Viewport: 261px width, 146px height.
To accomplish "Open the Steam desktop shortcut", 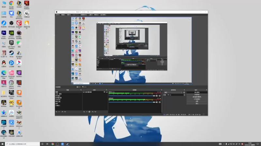I will [x=11, y=54].
